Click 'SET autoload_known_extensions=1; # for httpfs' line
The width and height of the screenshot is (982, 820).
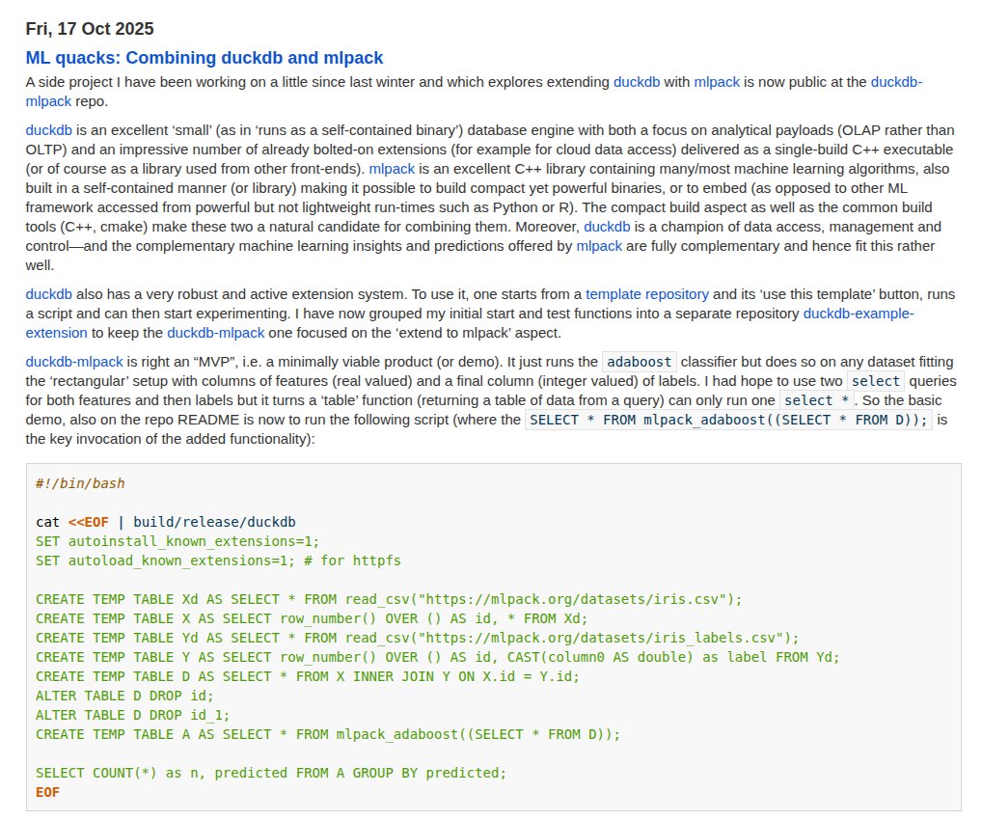(x=218, y=560)
